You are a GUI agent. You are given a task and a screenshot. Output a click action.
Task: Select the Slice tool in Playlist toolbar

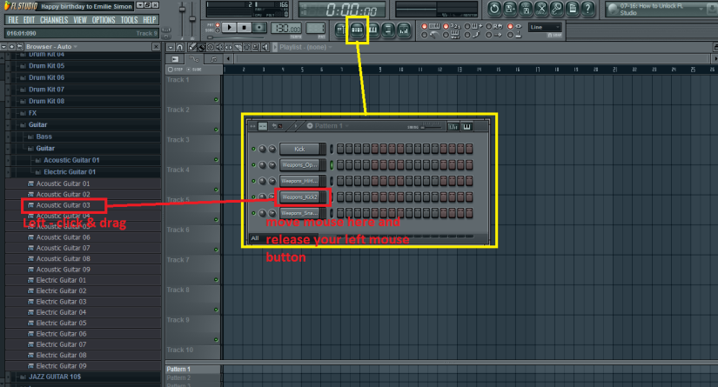tap(238, 47)
